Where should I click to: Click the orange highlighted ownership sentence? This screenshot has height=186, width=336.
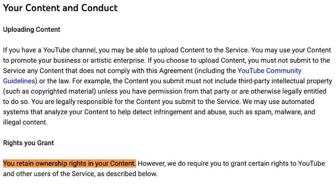pos(69,163)
